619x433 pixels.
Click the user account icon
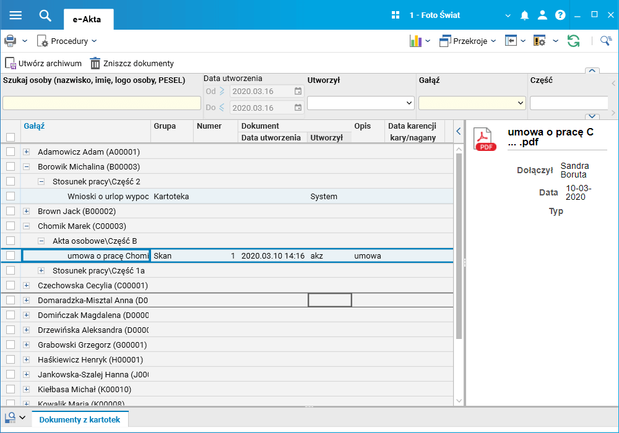click(x=542, y=15)
